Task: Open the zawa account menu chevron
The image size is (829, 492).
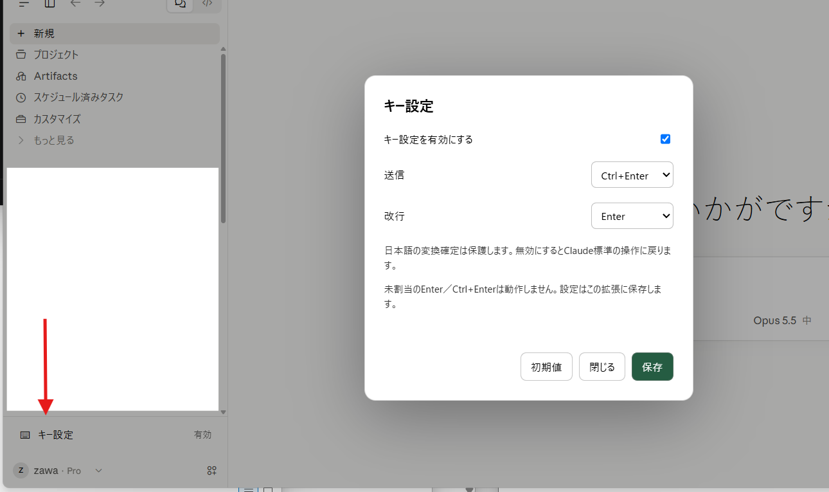Action: point(98,471)
